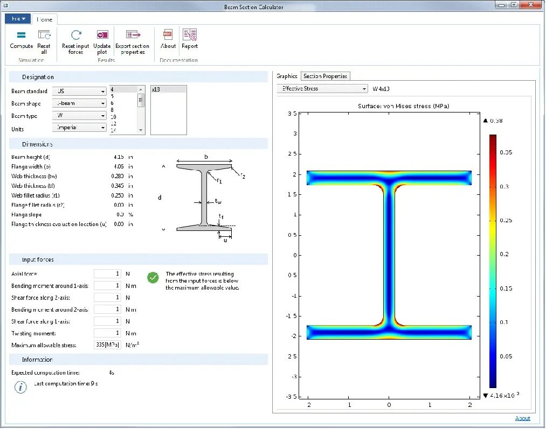Click the Twisting moment input field
This screenshot has height=429, width=546.
click(107, 333)
